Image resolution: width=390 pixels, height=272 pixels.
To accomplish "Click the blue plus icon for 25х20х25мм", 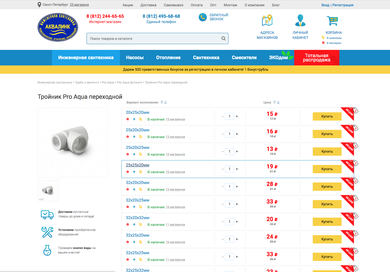I will click(134, 154).
